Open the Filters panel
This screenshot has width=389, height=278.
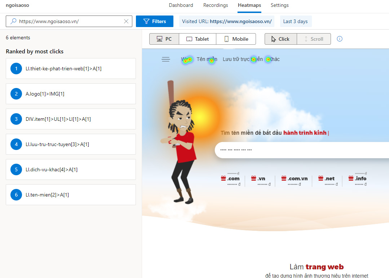pos(155,21)
